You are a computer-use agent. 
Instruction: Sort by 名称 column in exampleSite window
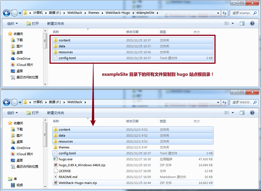click(x=56, y=32)
